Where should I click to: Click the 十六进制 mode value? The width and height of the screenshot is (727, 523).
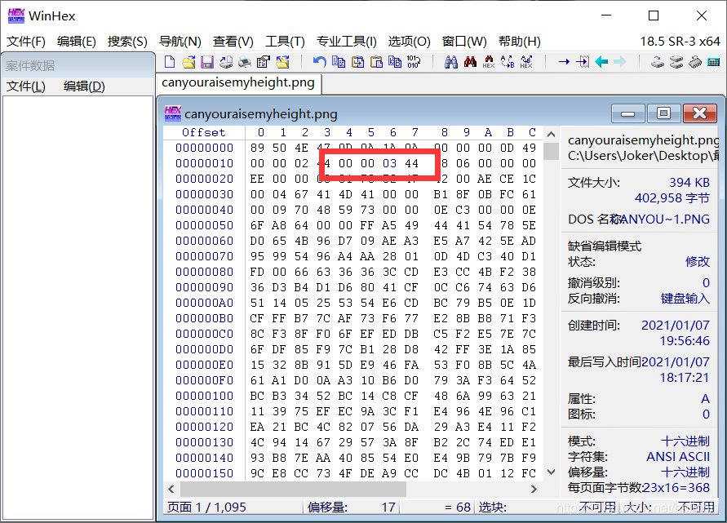[x=685, y=441]
